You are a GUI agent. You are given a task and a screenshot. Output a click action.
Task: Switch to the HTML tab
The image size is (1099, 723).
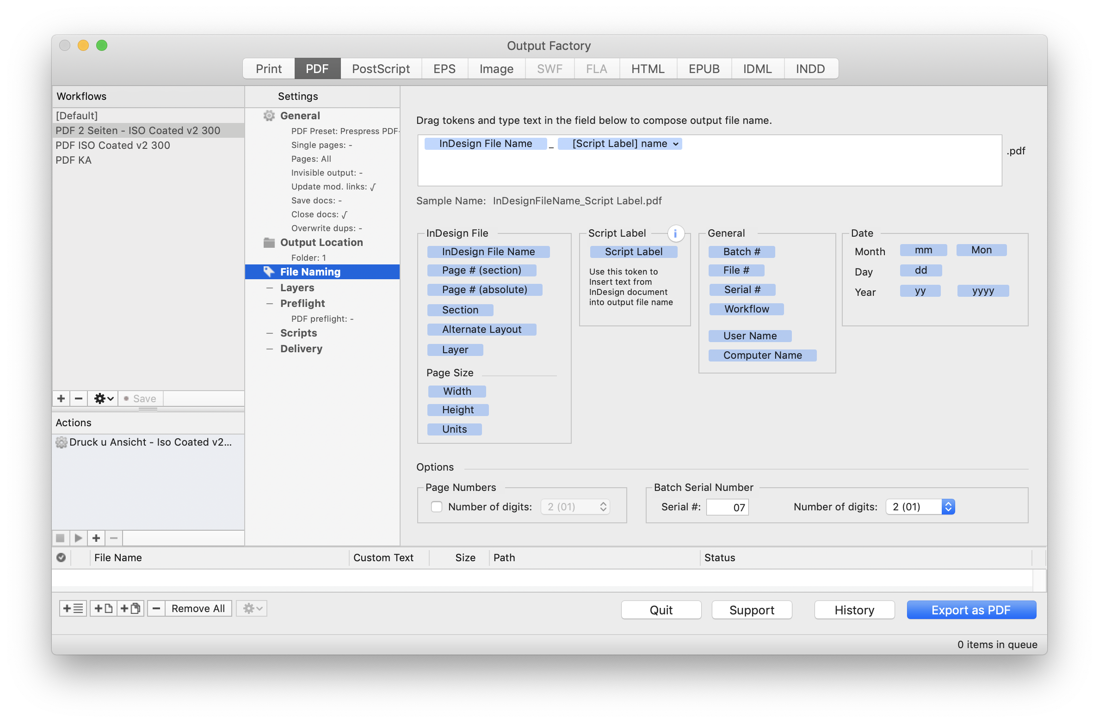(x=648, y=69)
